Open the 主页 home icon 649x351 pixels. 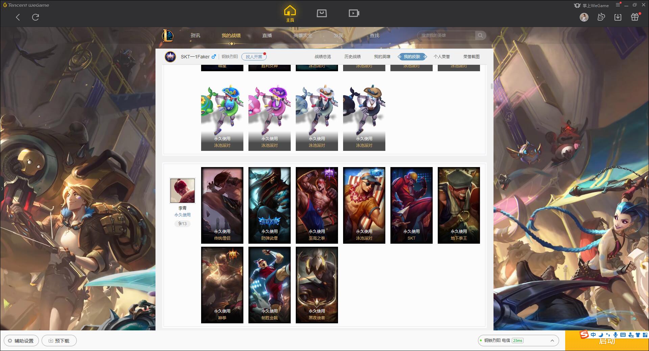(x=290, y=13)
